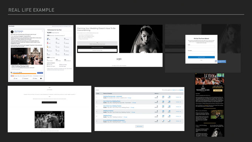Image resolution: width=252 pixels, height=142 pixels.
Task: Open the three-dot options menu on the post
Action: 42,31
